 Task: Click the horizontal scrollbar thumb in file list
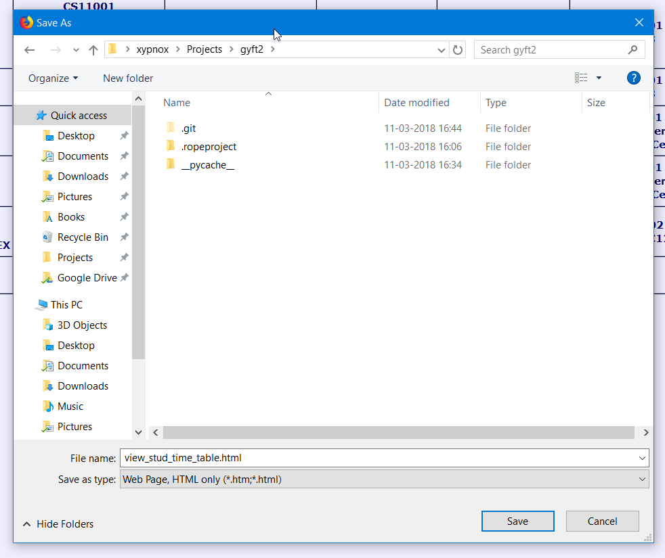coord(399,433)
